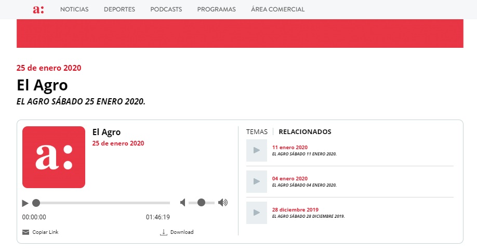Click the Download text link
Viewport: 477px width, 251px height.
coord(182,232)
